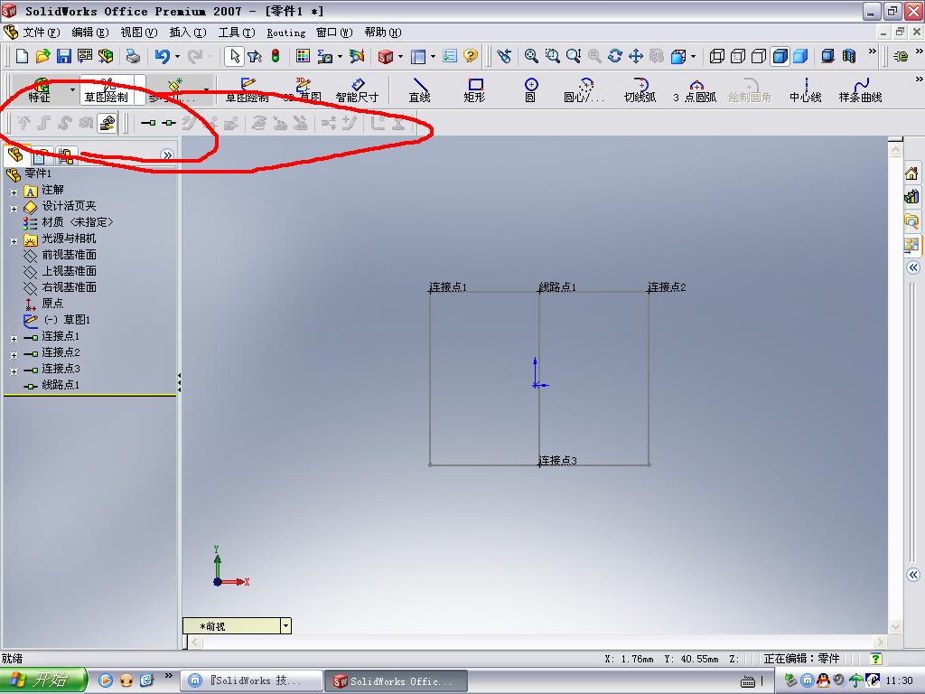Open View Orientation dropdown arrow
The height and width of the screenshot is (694, 925).
(693, 57)
